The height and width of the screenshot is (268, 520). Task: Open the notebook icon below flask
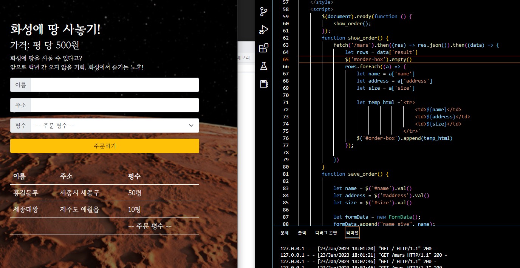tap(263, 84)
